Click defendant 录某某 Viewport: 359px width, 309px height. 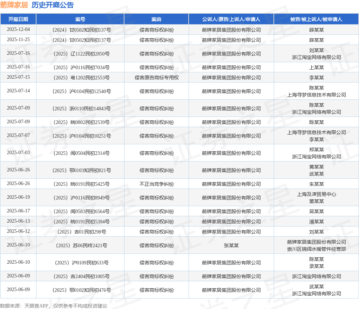pos(317,266)
